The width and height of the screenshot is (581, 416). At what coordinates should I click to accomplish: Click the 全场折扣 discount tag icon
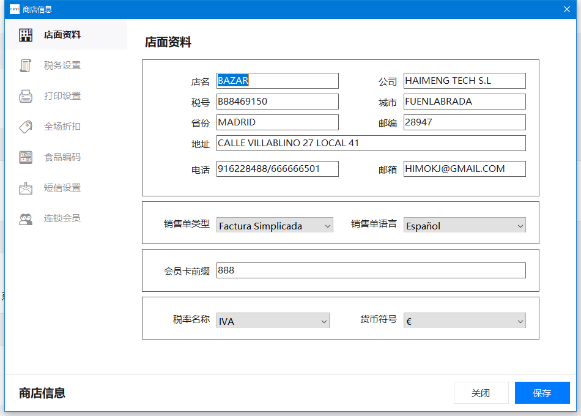(26, 127)
